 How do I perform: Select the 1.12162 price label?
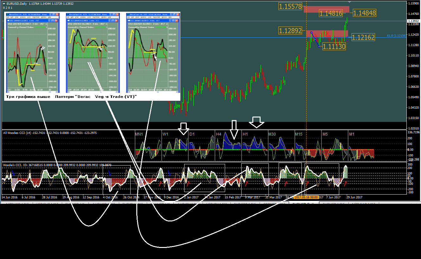[x=363, y=38]
